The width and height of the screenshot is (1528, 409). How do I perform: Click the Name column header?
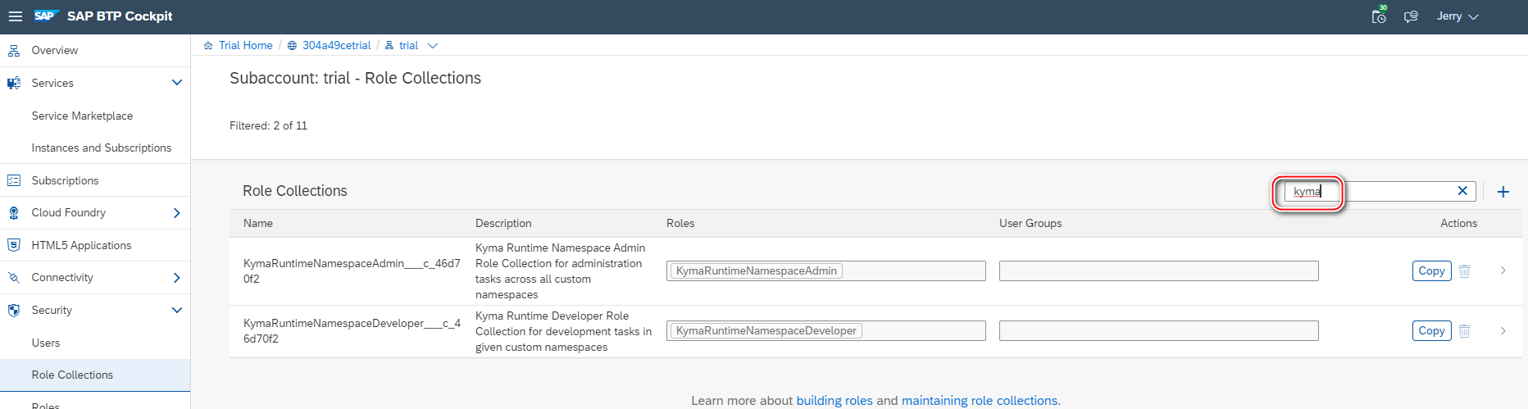[258, 223]
